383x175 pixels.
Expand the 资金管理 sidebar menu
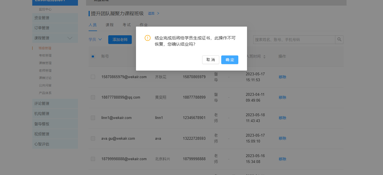pos(55,18)
